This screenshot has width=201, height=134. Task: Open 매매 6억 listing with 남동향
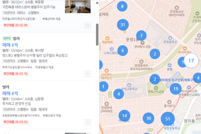click(x=10, y=93)
